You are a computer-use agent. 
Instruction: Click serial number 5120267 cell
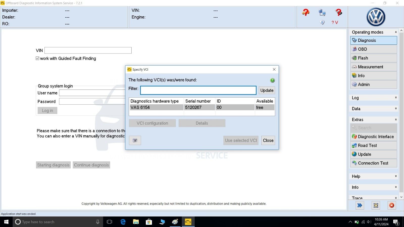199,107
